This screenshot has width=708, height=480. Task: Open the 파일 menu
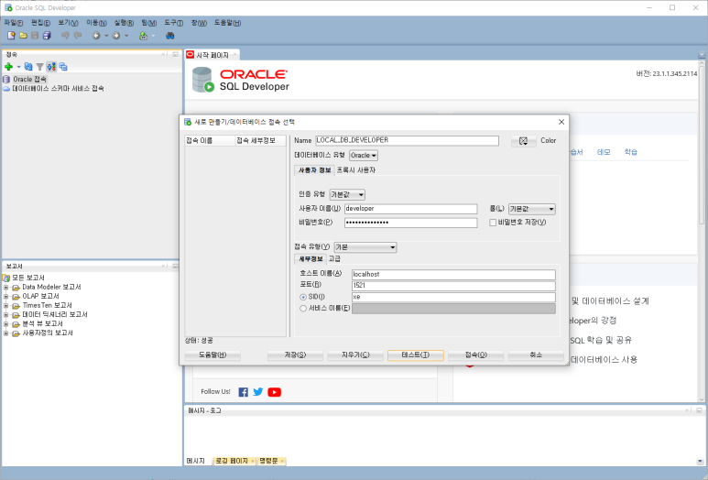[x=13, y=23]
